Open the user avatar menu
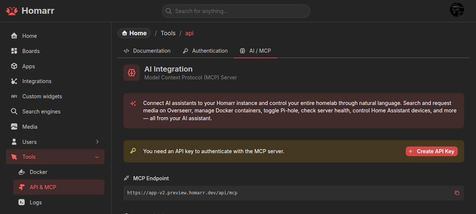This screenshot has width=476, height=214. pyautogui.click(x=457, y=10)
